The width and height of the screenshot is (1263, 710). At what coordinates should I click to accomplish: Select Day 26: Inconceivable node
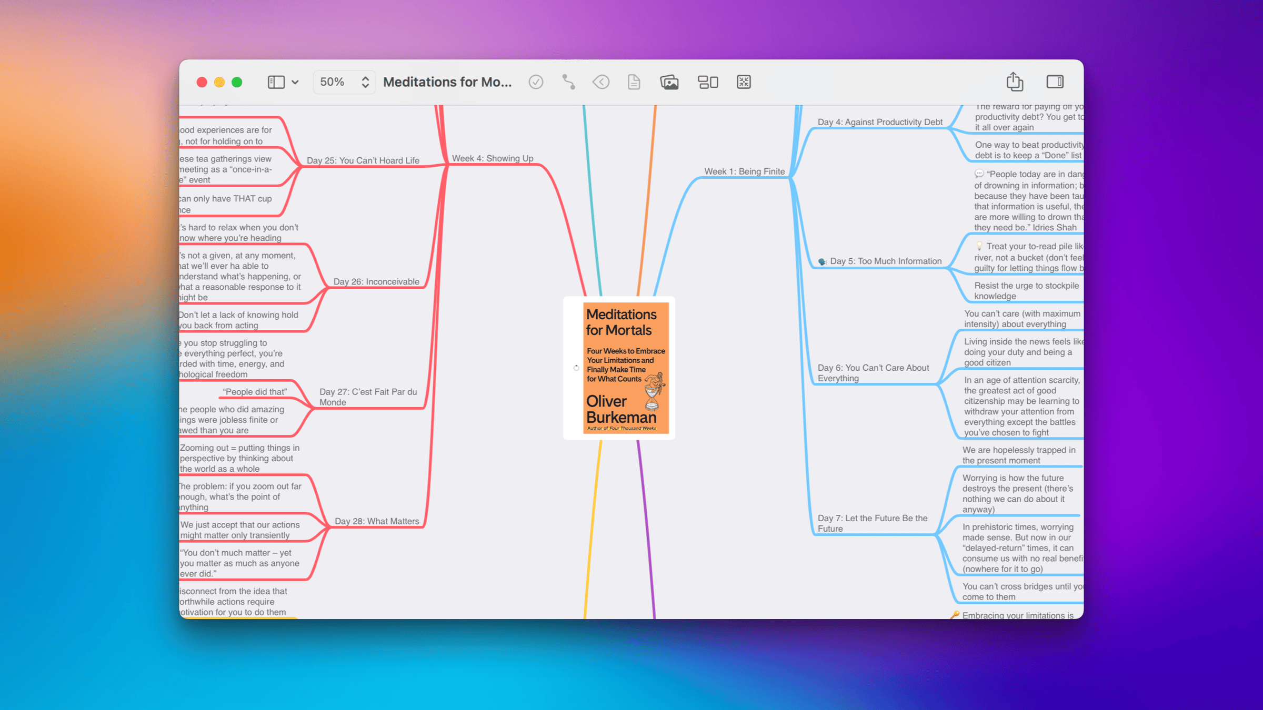(376, 281)
